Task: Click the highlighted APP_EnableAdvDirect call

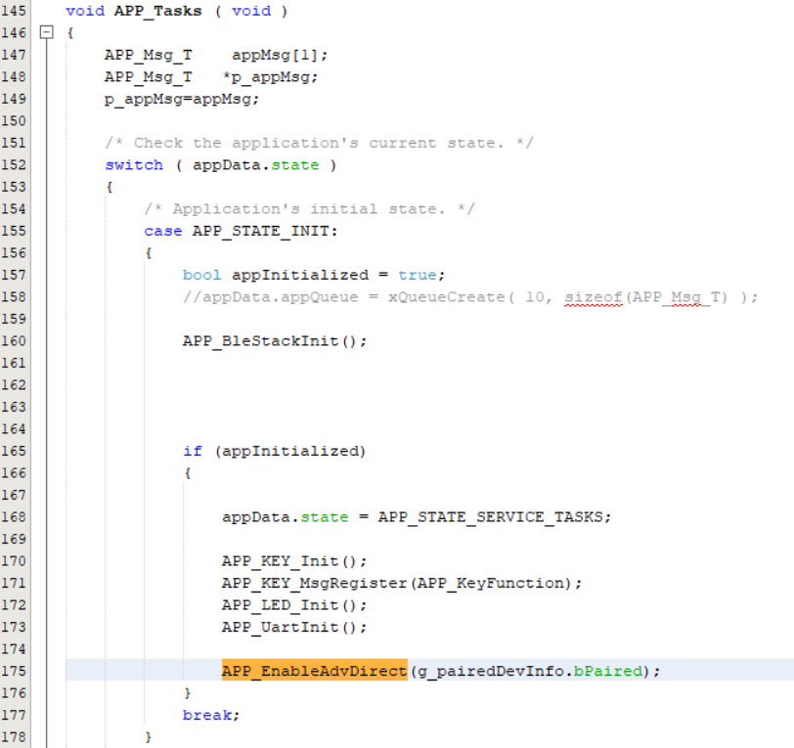Action: pos(315,671)
